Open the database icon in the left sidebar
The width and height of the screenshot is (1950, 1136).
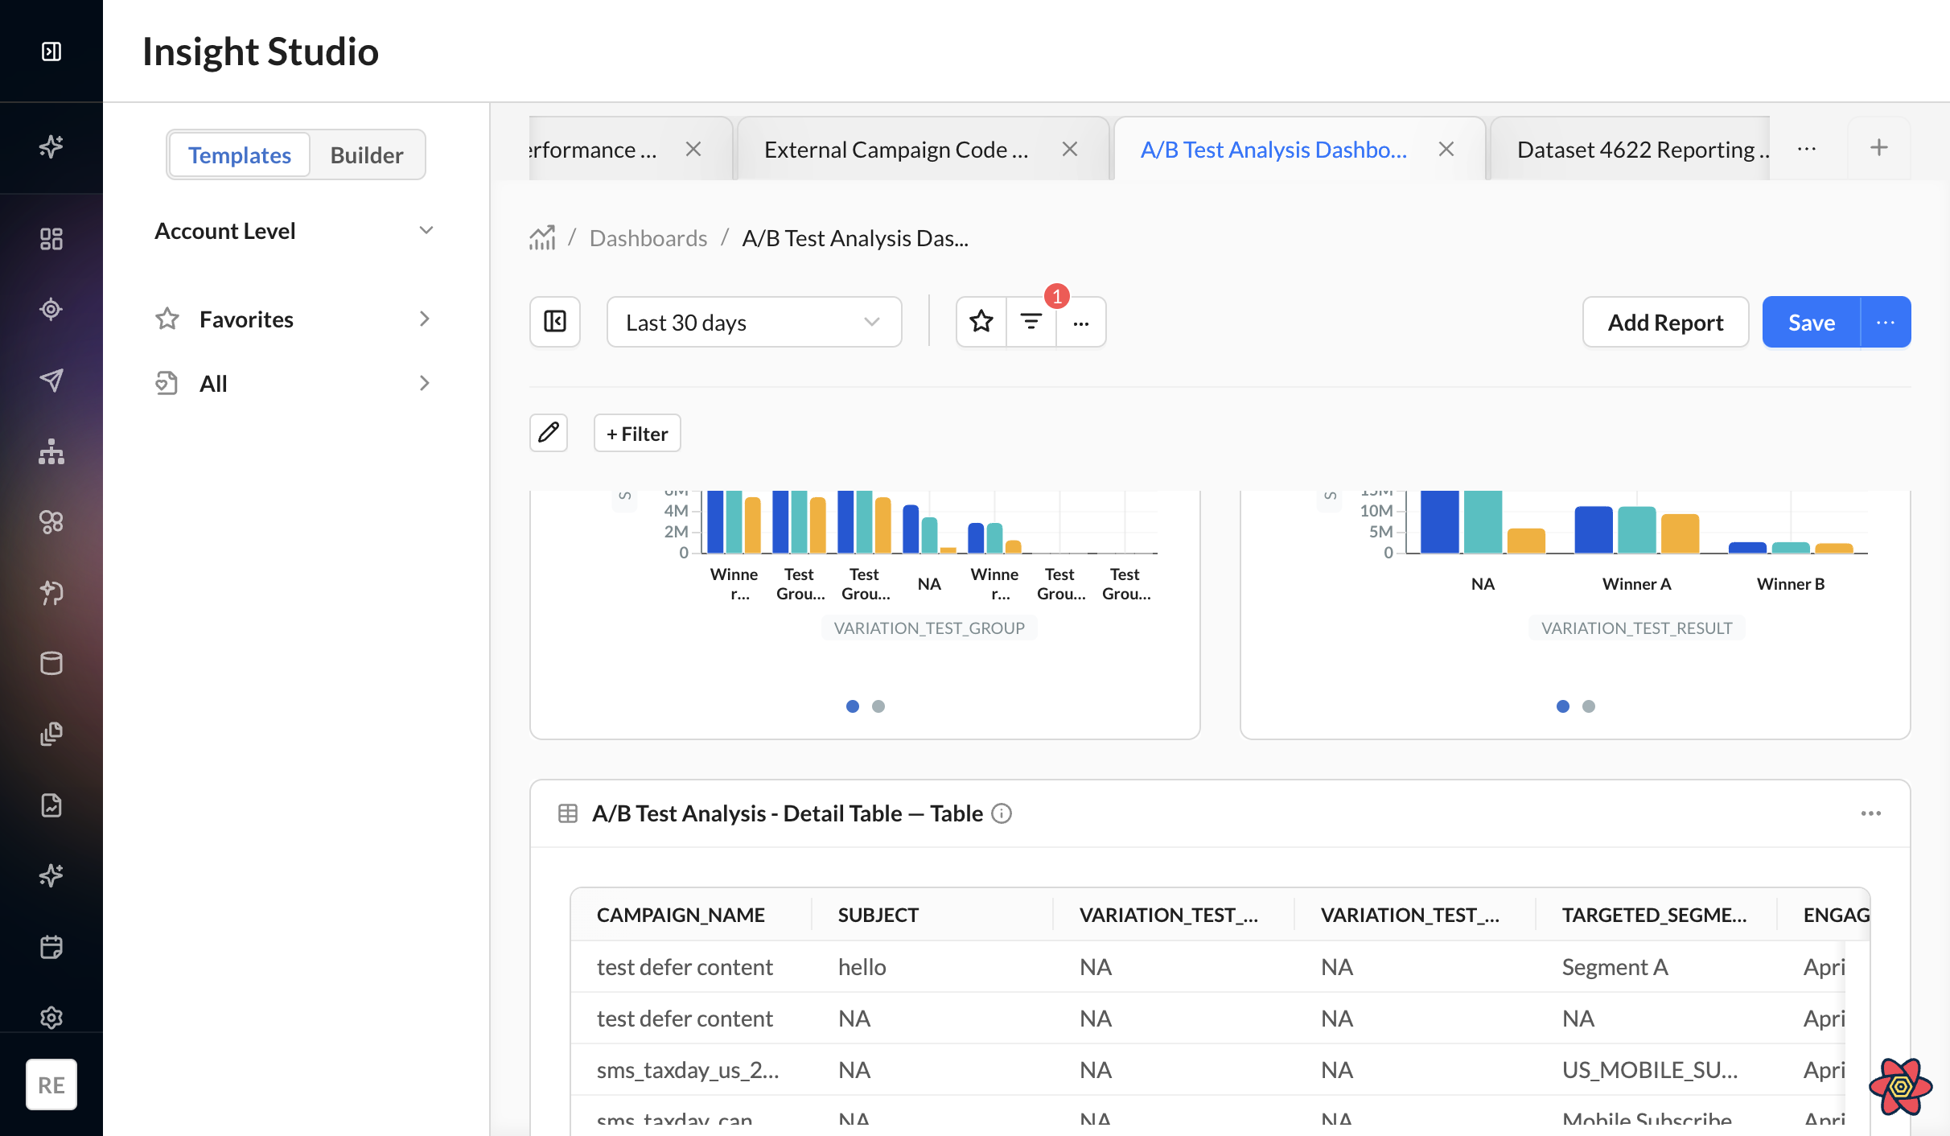[51, 663]
